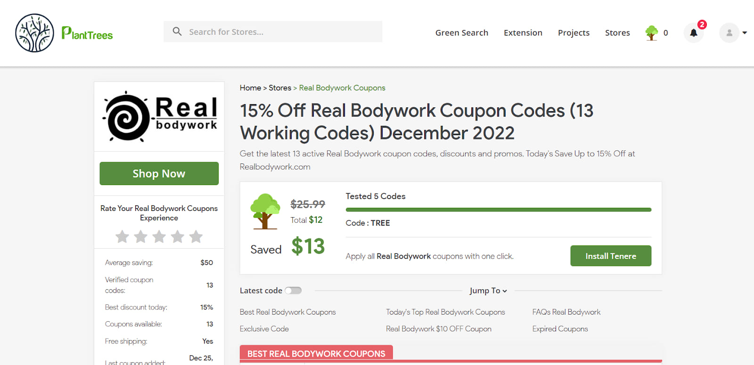This screenshot has width=754, height=365.
Task: Click the red notification count badge
Action: (702, 24)
